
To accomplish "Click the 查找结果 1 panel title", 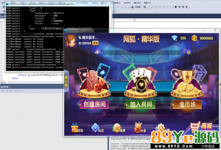I will (x=6, y=87).
